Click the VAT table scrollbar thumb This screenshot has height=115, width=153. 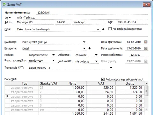point(147,91)
